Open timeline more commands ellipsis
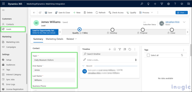Viewport: 192px width, 92px height. (135, 49)
